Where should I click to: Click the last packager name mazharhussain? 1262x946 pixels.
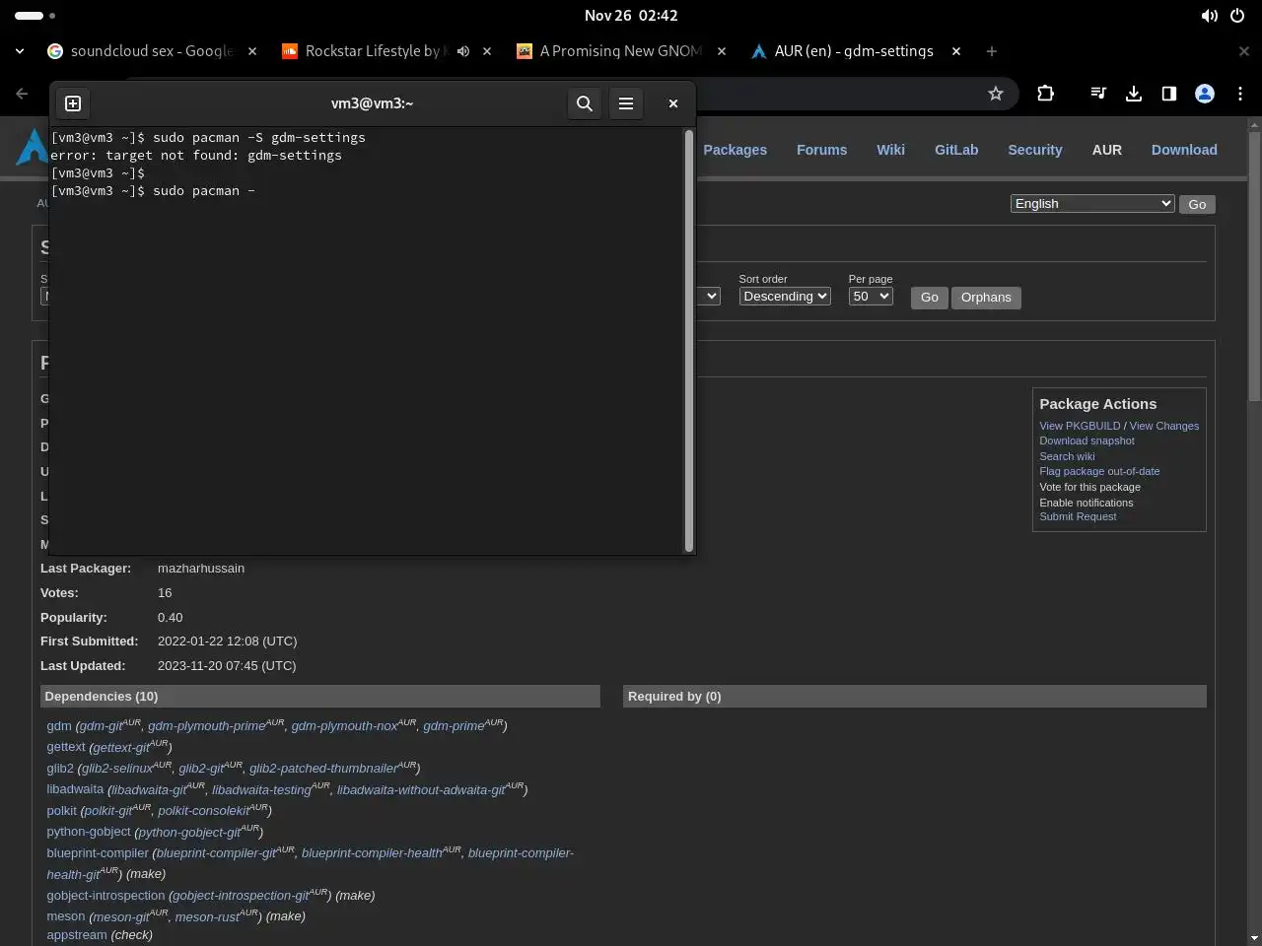point(201,569)
